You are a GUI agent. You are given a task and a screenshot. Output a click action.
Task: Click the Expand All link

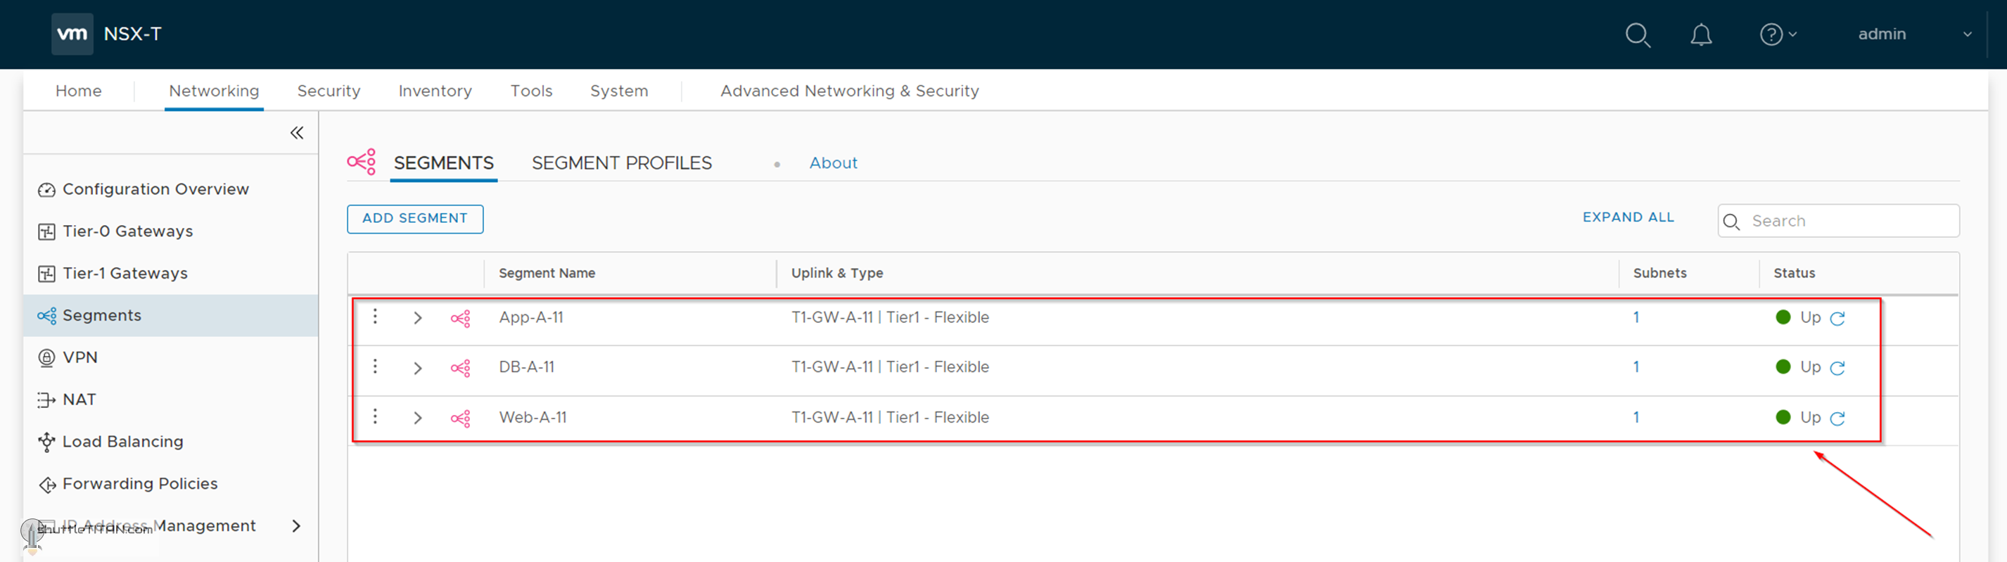[x=1628, y=217]
